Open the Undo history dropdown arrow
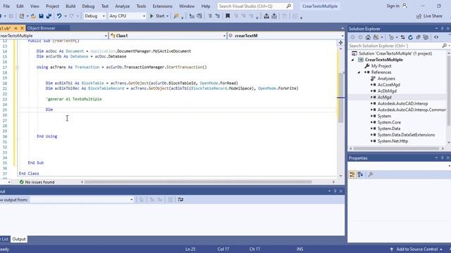This screenshot has height=253, width=451. (66, 16)
